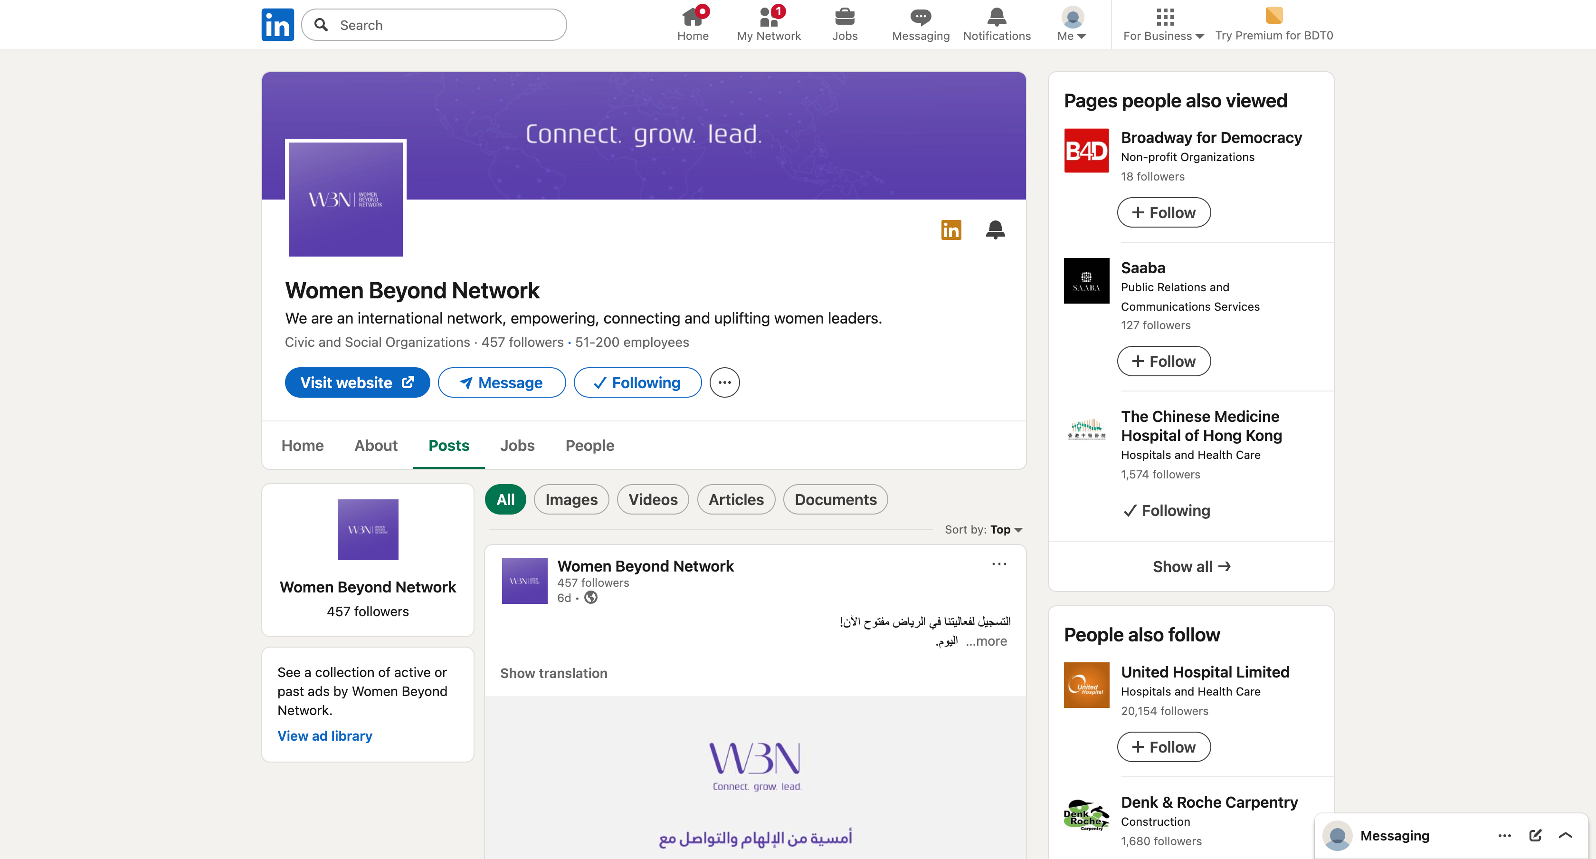The height and width of the screenshot is (859, 1596).
Task: Expand the Messaging panel chevron
Action: [1565, 835]
